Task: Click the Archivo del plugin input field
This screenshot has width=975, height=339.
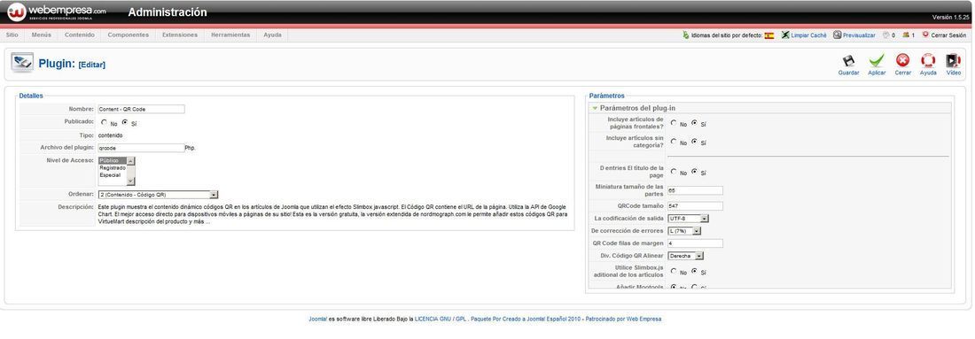Action: click(141, 148)
